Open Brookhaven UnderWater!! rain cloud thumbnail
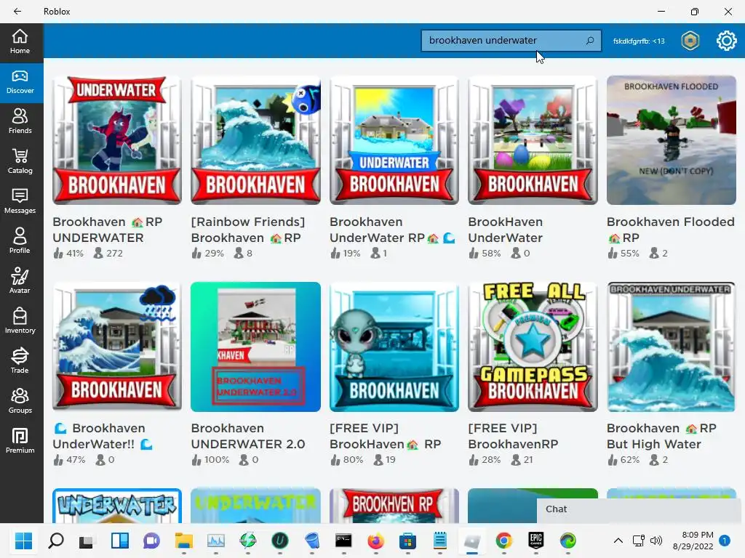 point(117,347)
